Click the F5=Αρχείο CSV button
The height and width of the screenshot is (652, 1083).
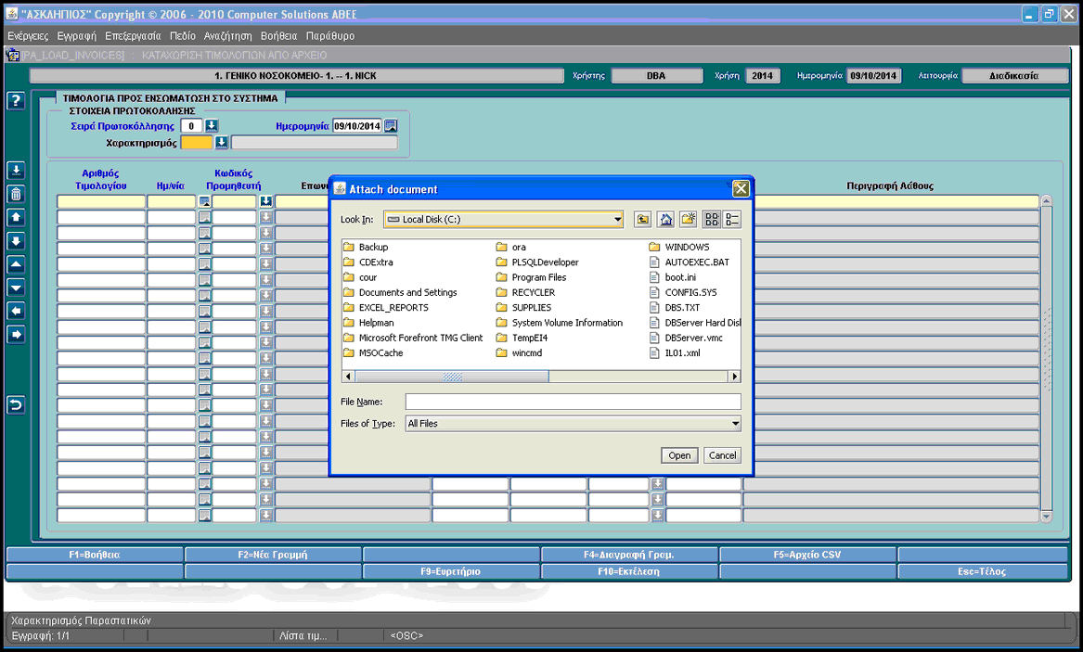(807, 555)
